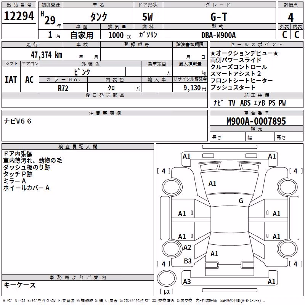This screenshot has height=305, width=305.
Task: Select chassis number M900A-0007895
Action: click(256, 121)
